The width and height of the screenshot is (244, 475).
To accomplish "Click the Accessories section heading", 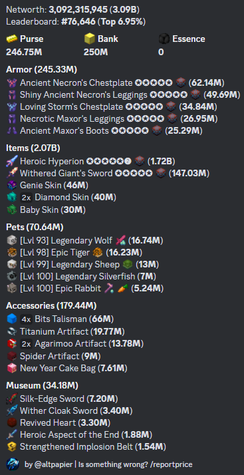I will (x=51, y=306).
